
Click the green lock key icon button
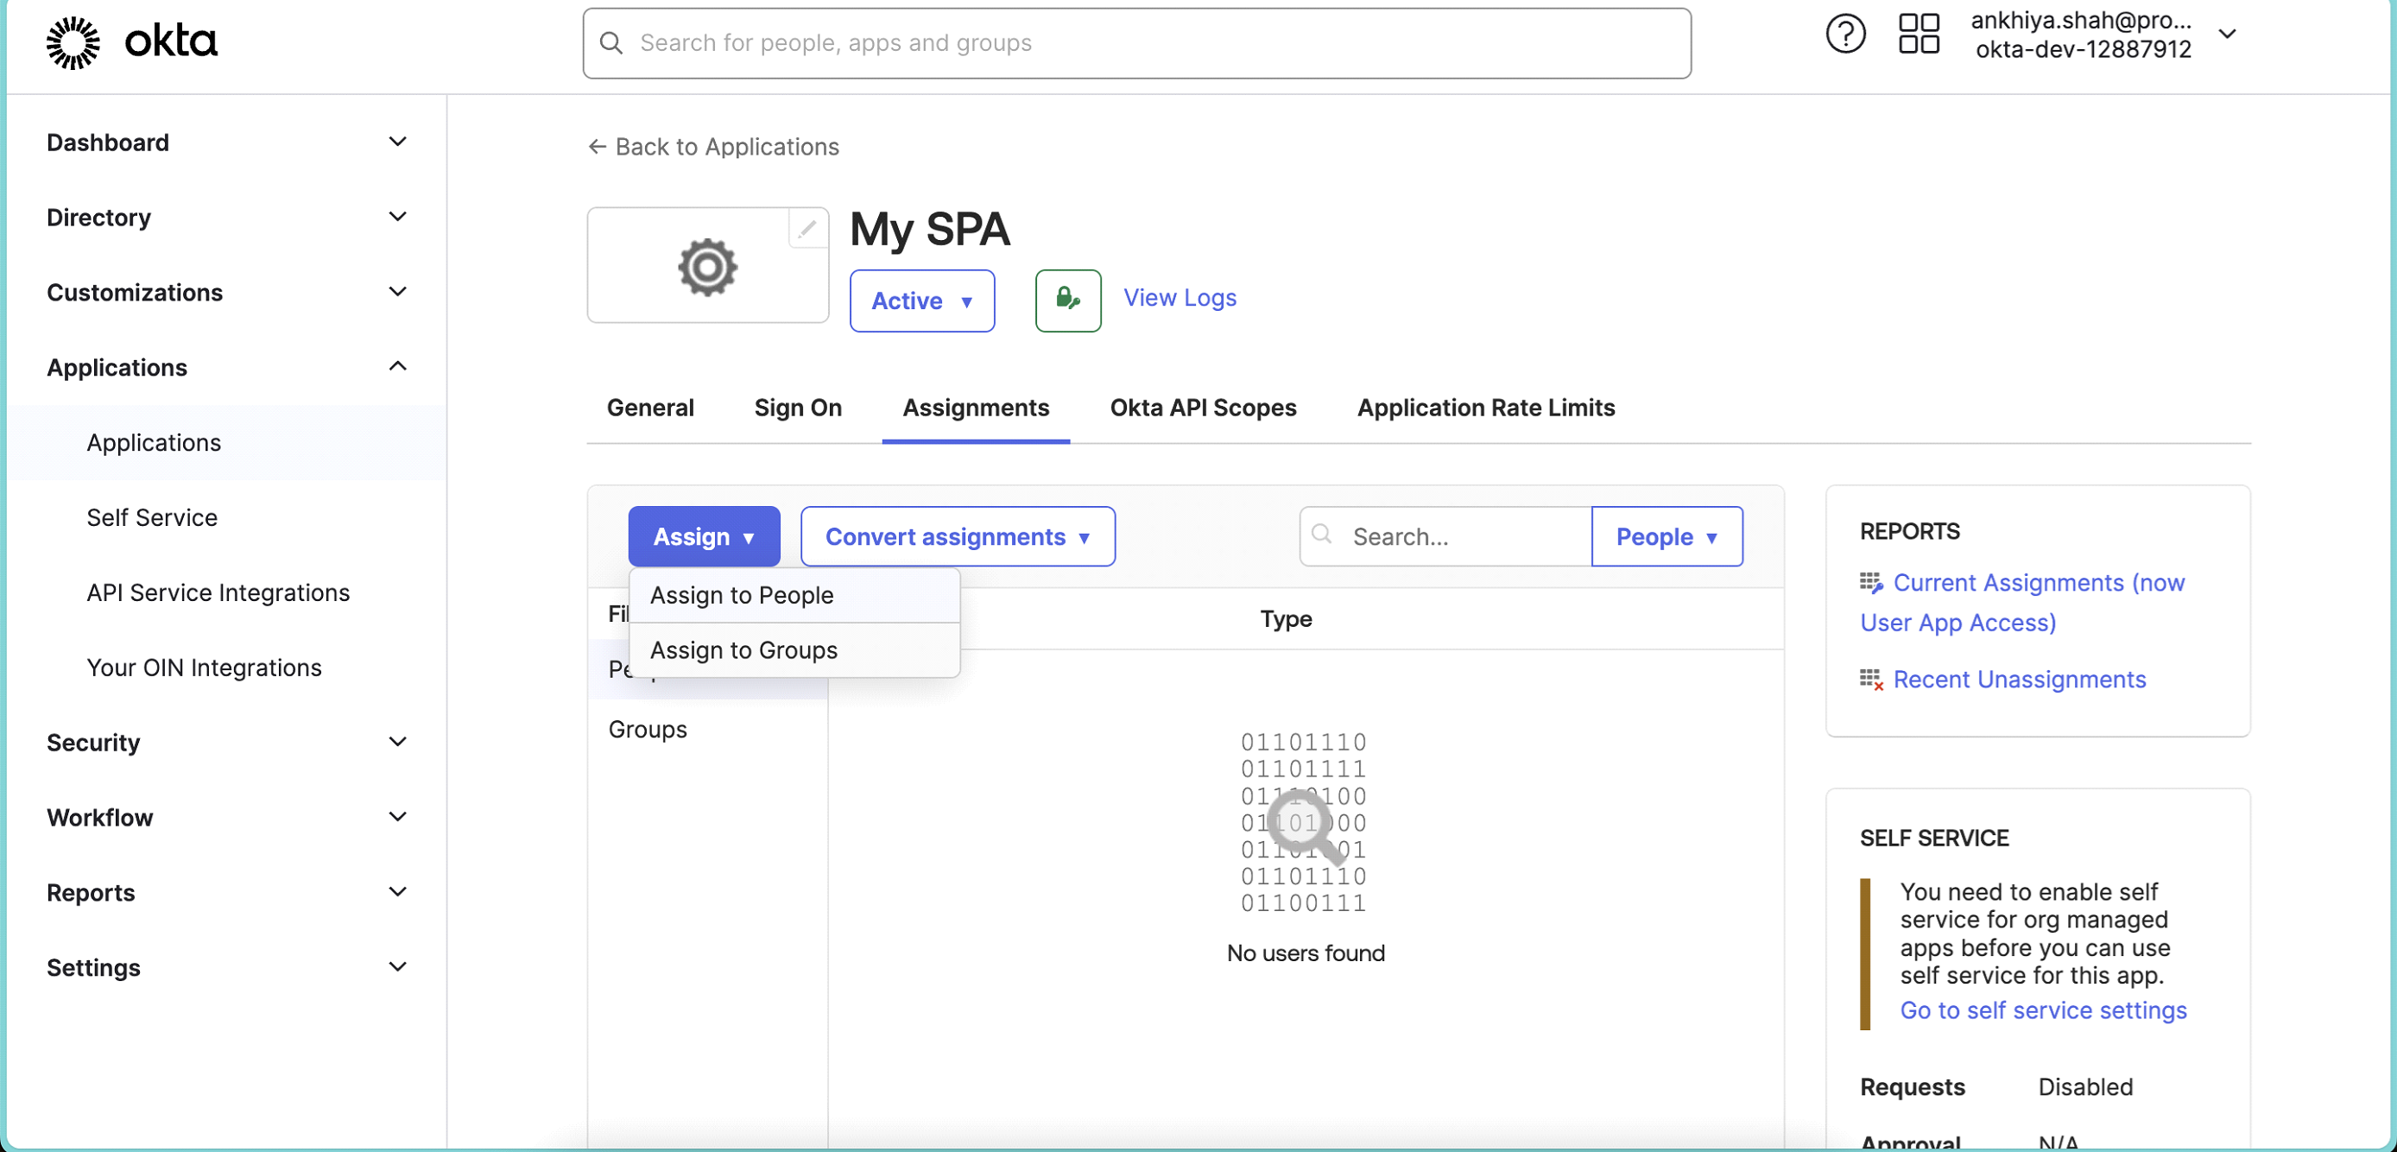point(1067,300)
